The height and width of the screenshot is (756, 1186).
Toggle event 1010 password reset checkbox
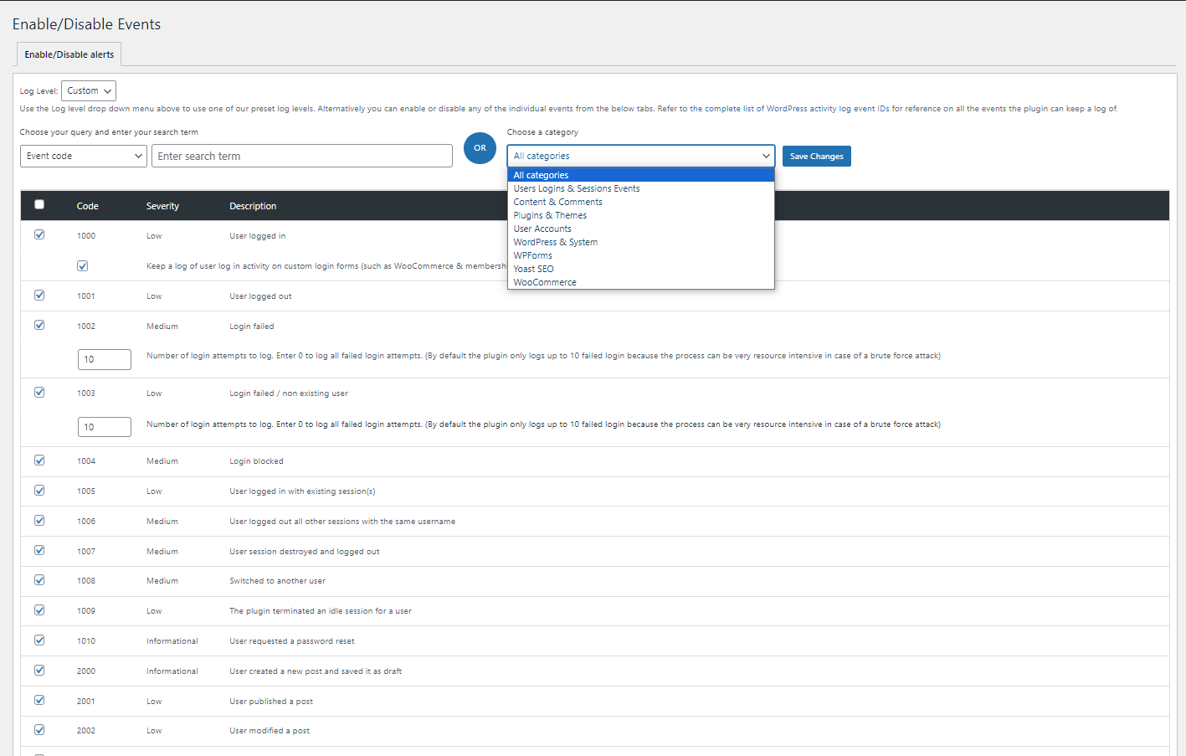coord(39,640)
